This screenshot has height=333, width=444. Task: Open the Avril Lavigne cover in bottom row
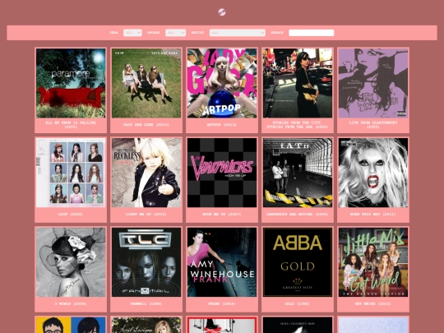[146, 325]
